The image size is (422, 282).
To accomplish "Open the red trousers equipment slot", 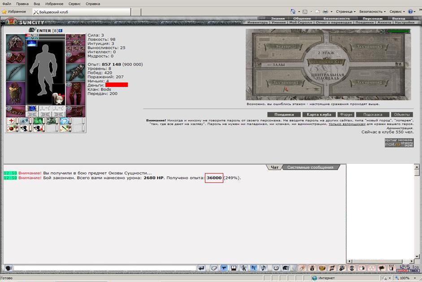I will 75,94.
